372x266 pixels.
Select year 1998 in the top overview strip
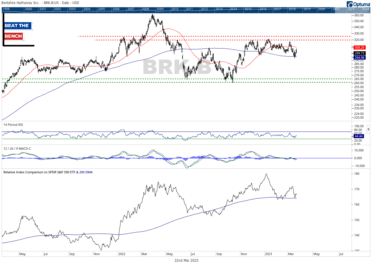[6, 9]
